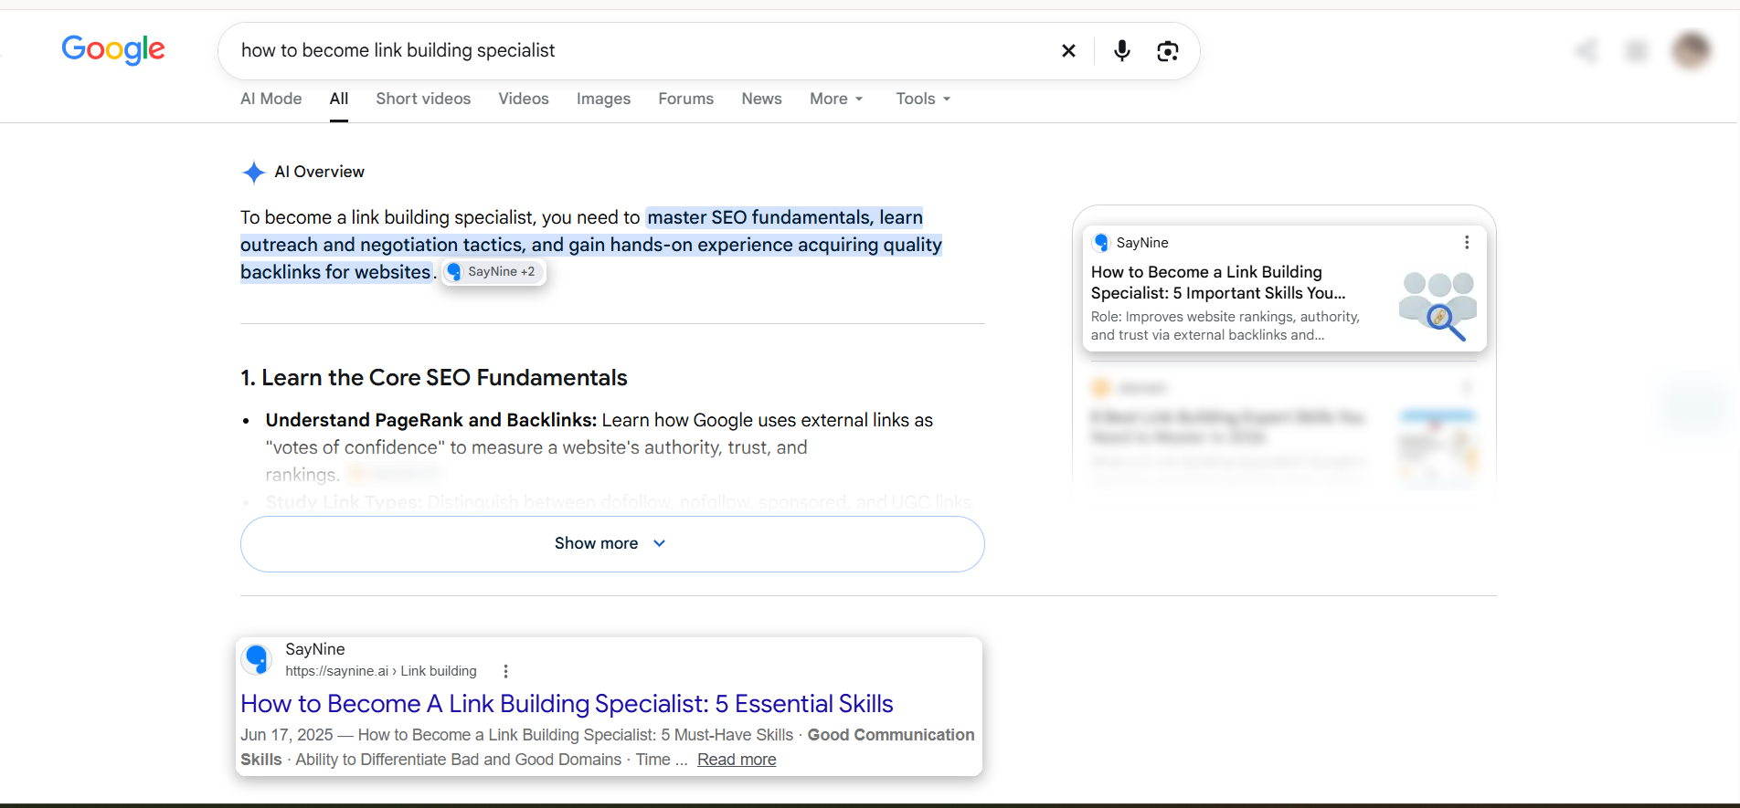
Task: Open the blurred account avatar
Action: 1691,50
